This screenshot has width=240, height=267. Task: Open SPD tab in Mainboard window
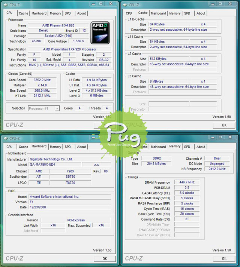tap(67, 147)
